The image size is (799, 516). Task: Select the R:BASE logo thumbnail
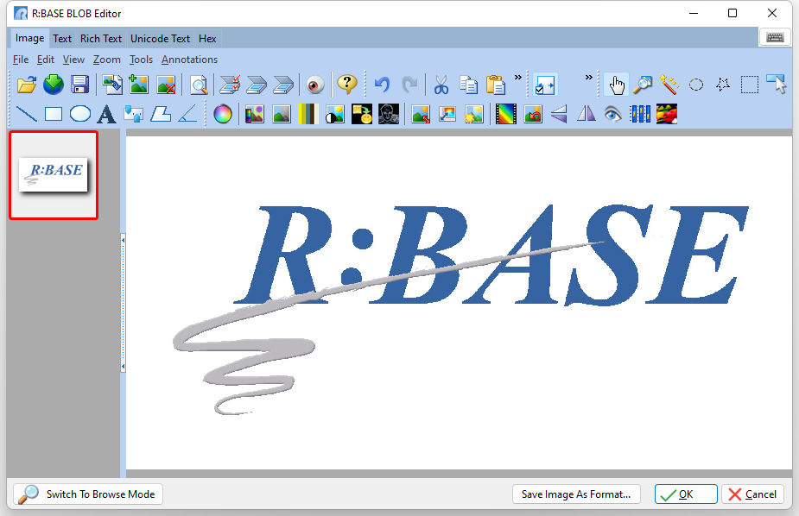pos(54,175)
